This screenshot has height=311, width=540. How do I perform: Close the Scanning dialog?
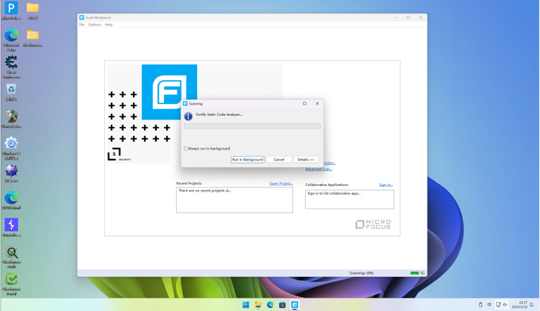(317, 103)
